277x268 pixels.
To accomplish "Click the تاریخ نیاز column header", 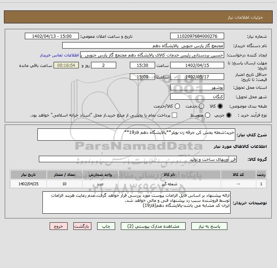I will pos(28,174).
